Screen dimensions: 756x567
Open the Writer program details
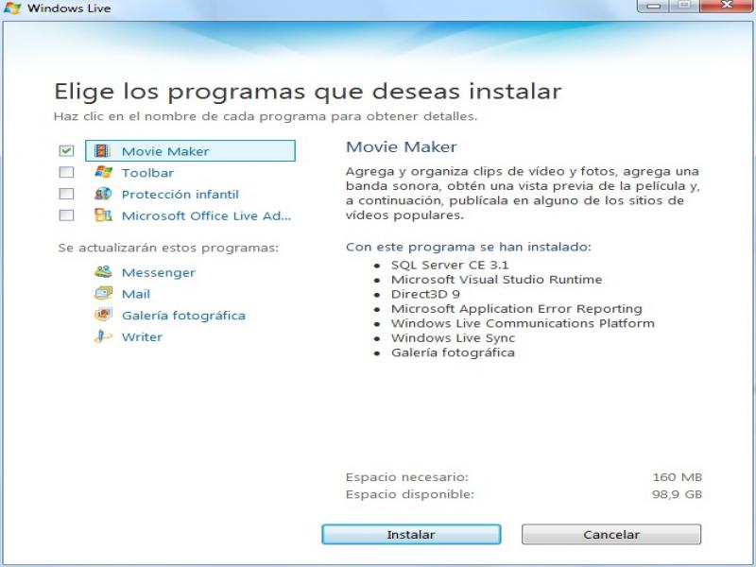click(143, 336)
